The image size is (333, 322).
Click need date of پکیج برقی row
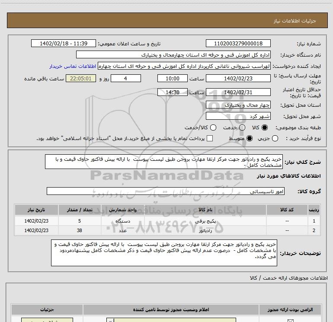coord(36,221)
